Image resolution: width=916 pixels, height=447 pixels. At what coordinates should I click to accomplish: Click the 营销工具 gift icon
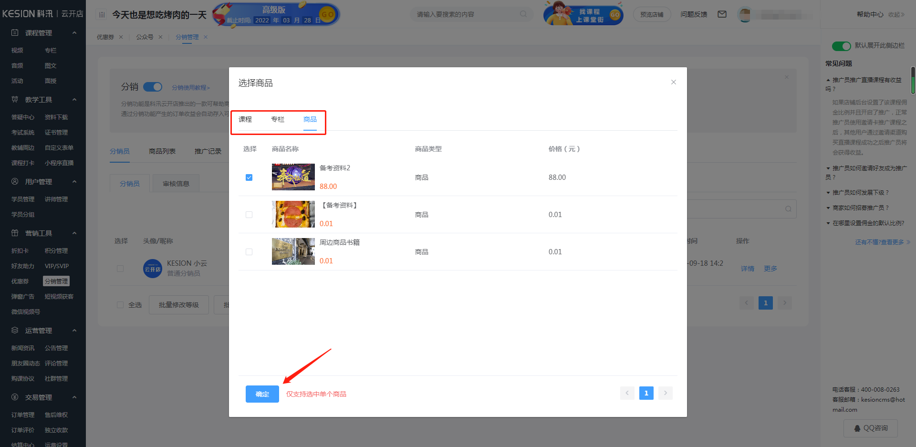(x=15, y=233)
